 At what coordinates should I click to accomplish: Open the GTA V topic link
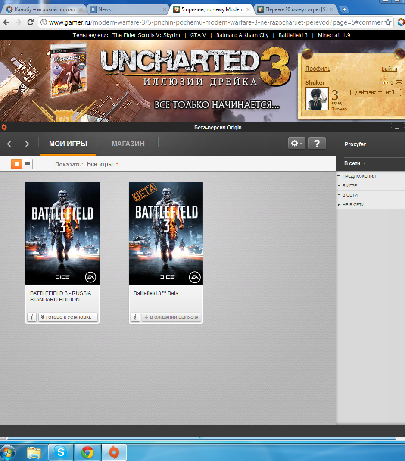(x=198, y=35)
